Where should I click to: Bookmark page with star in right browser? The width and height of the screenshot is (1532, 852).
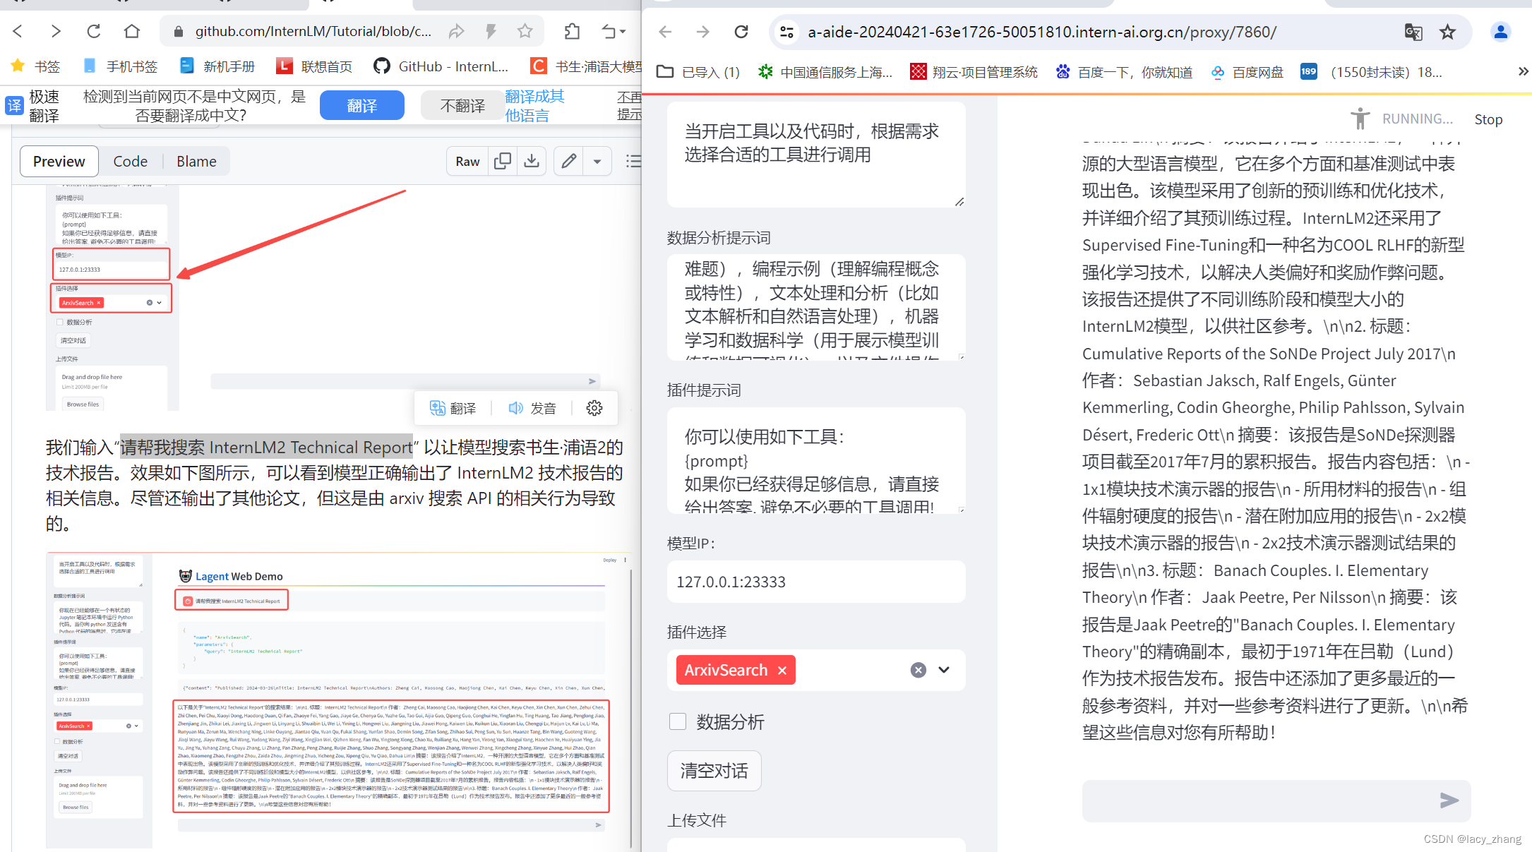coord(1448,32)
